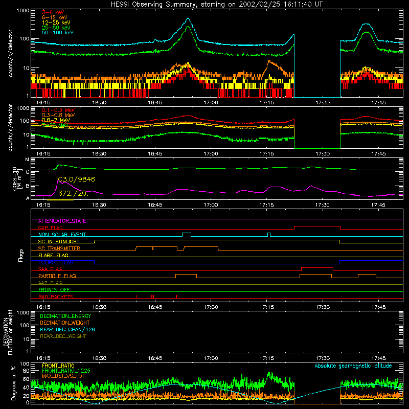The image size is (409, 409).
Task: Click the SAA_FLAG raised step near 17:28
Action: [x=317, y=267]
